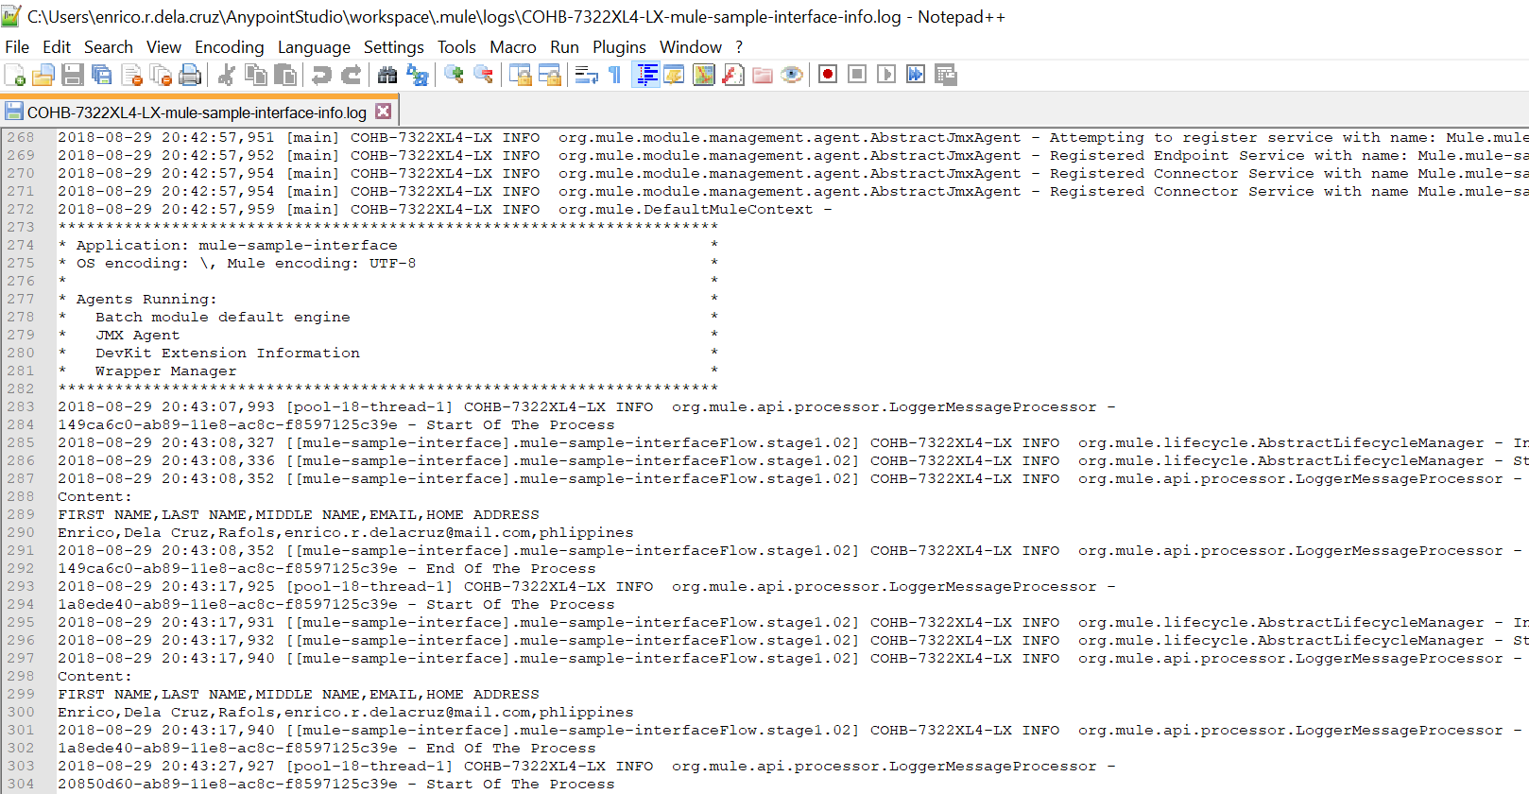Open the Encoding menu
The height and width of the screenshot is (794, 1529).
(230, 47)
